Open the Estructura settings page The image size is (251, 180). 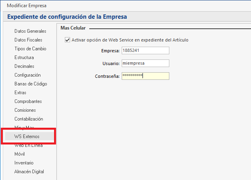(25, 57)
